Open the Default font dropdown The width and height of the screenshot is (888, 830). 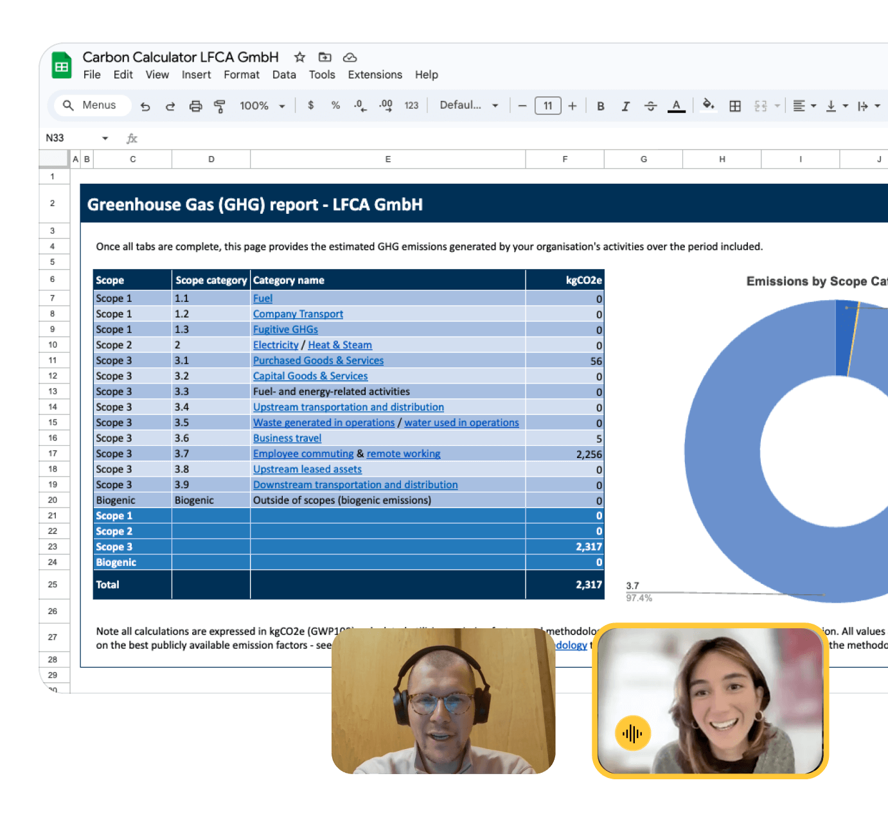click(469, 105)
